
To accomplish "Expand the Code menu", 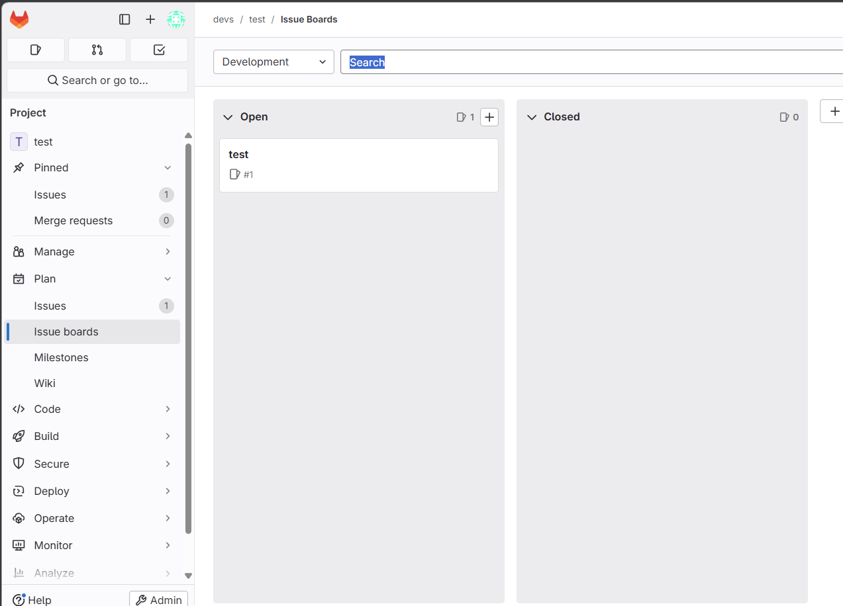I will (92, 409).
